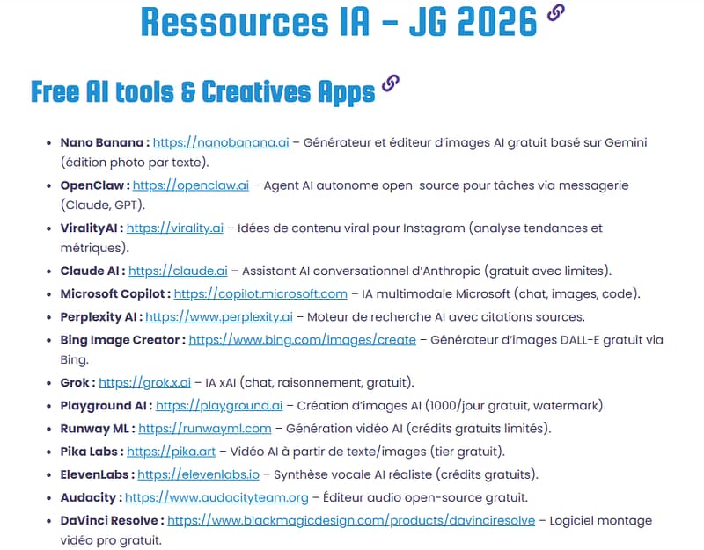Image resolution: width=704 pixels, height=550 pixels.
Task: Click the Ressources IA – JG 2026 title
Action: 338,21
